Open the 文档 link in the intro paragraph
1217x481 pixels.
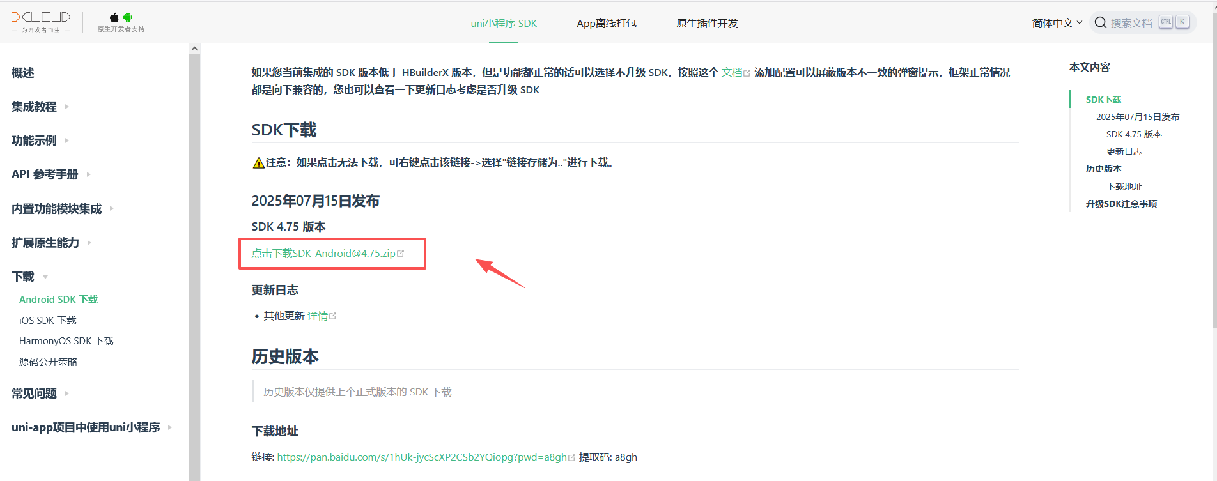[x=731, y=73]
